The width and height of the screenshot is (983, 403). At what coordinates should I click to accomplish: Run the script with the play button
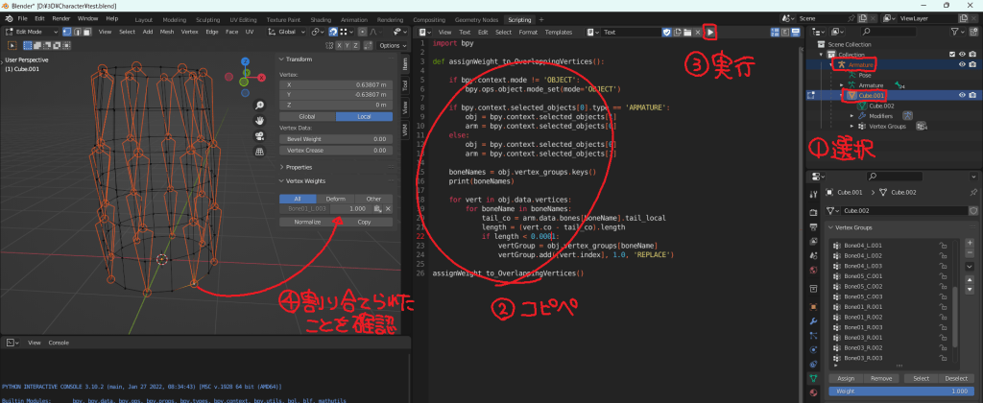[x=710, y=32]
